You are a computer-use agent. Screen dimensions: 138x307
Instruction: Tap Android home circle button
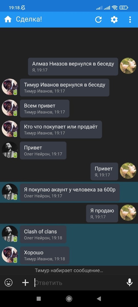tap(69, 298)
